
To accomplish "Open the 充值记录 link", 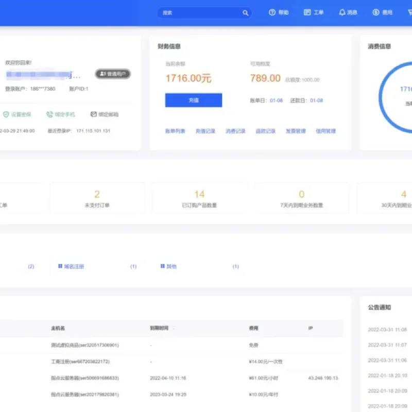I will [x=205, y=131].
